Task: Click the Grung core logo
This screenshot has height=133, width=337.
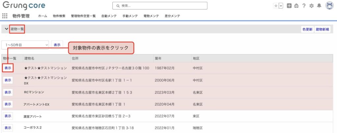Action: [24, 6]
